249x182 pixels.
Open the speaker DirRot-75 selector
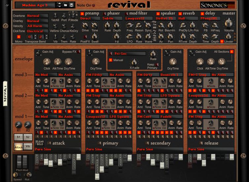(166, 18)
